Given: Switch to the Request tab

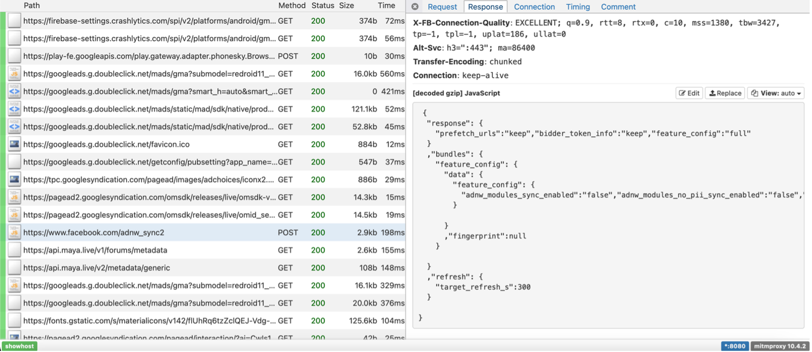Looking at the screenshot, I should point(442,7).
